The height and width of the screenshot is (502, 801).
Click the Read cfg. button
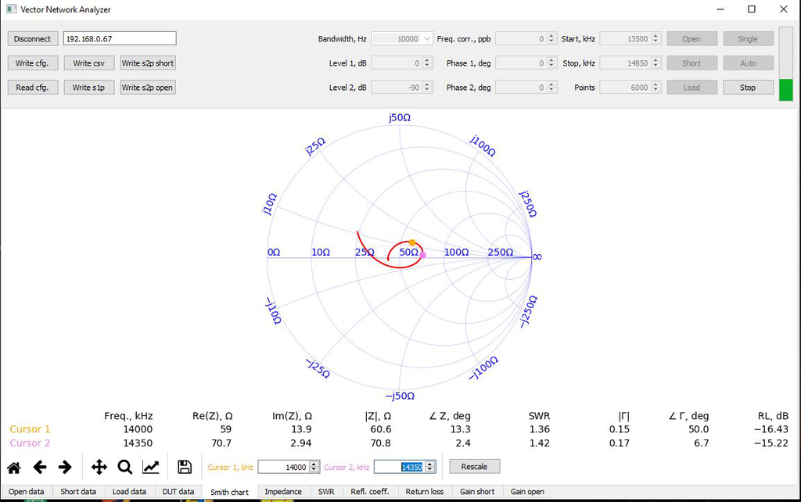(x=32, y=88)
